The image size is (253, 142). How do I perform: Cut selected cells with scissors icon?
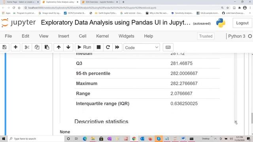point(27,47)
